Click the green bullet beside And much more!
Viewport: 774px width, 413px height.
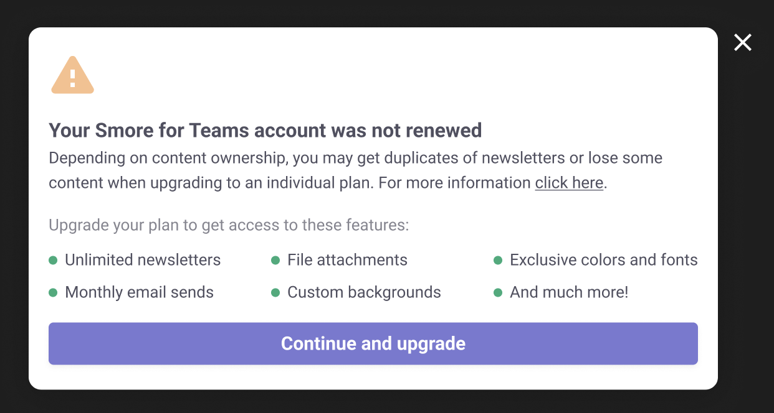coord(498,292)
